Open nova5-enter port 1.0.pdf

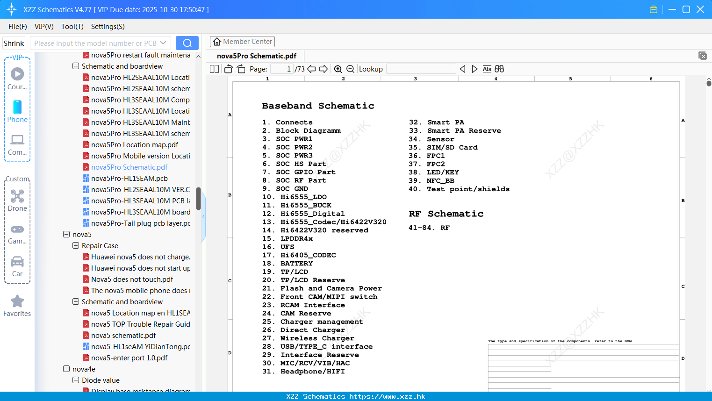129,358
